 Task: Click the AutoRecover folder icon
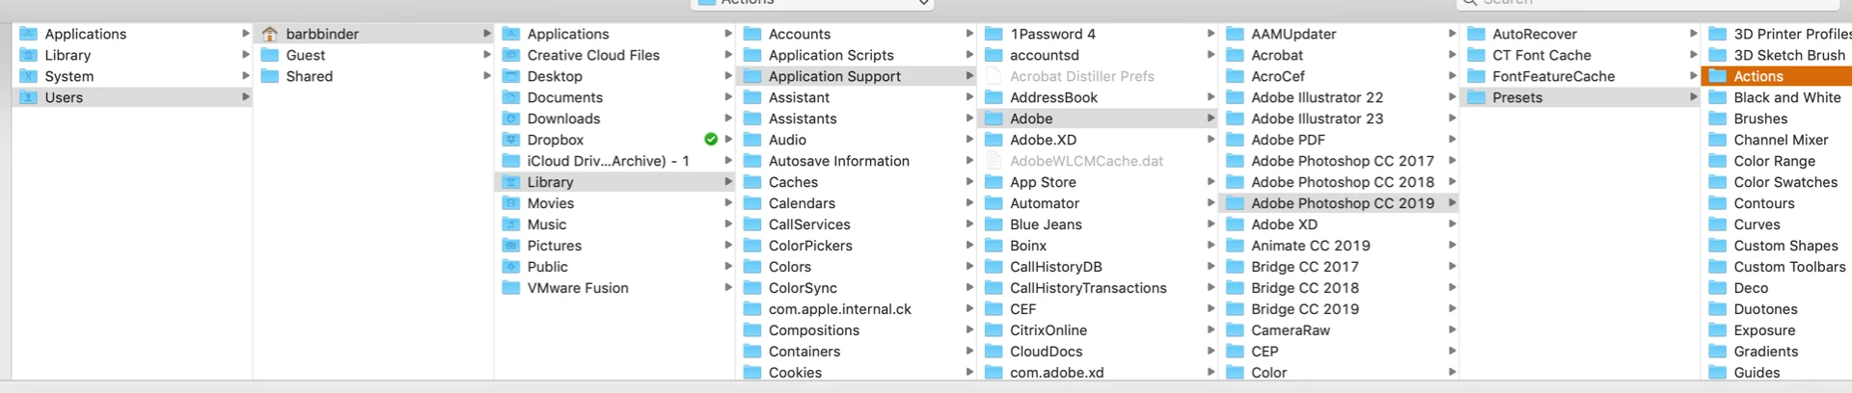click(1476, 34)
